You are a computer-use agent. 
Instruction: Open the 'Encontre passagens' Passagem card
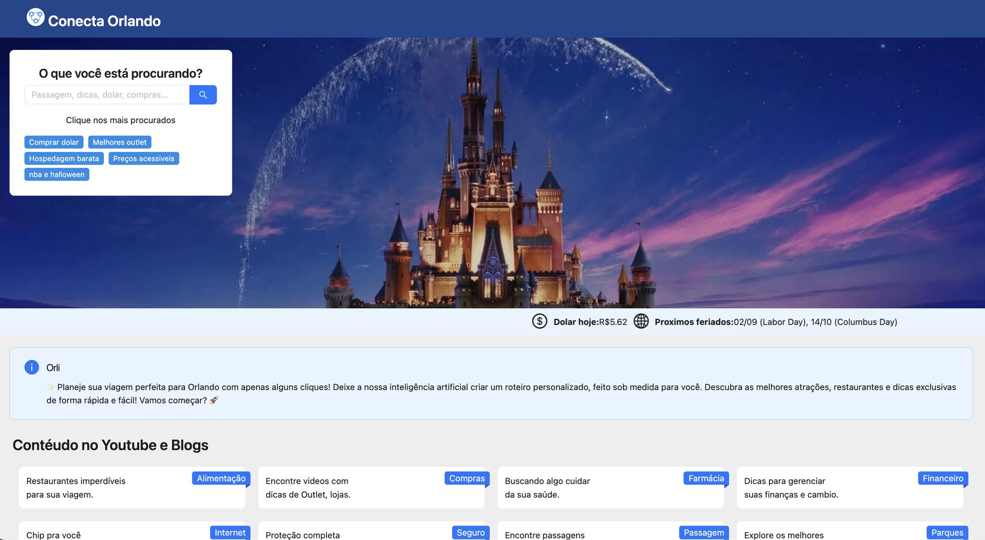click(611, 531)
